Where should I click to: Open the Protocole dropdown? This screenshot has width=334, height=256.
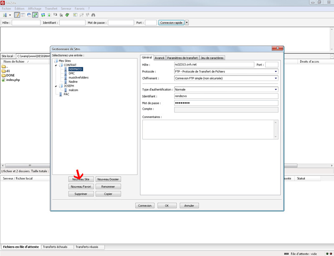226,71
